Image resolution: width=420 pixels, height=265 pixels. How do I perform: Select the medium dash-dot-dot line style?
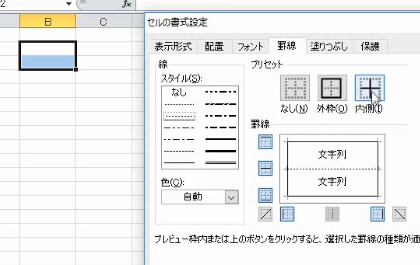221,92
